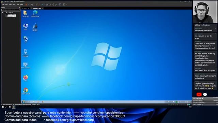Select the Papelera de reciclaje icon
The height and width of the screenshot is (123, 218).
[26, 53]
